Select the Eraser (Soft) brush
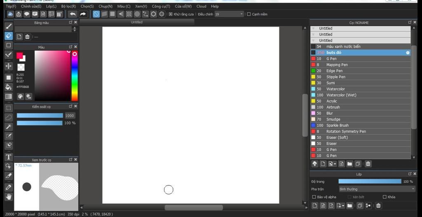 point(360,138)
